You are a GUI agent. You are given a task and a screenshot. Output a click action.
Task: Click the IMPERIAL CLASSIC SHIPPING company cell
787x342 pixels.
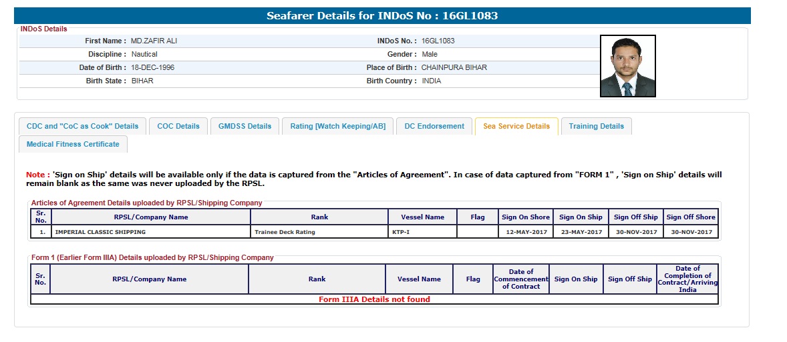pos(100,232)
